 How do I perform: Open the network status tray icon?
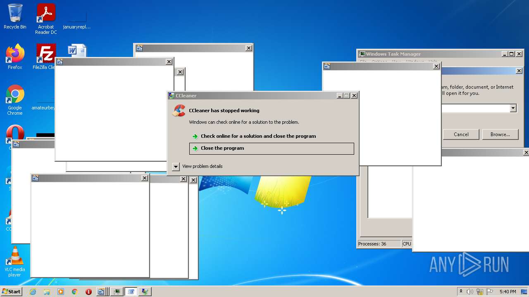click(480, 292)
